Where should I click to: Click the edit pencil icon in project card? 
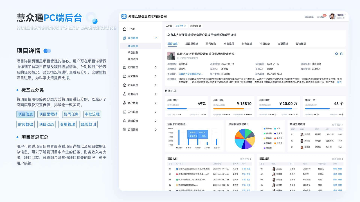[342, 54]
